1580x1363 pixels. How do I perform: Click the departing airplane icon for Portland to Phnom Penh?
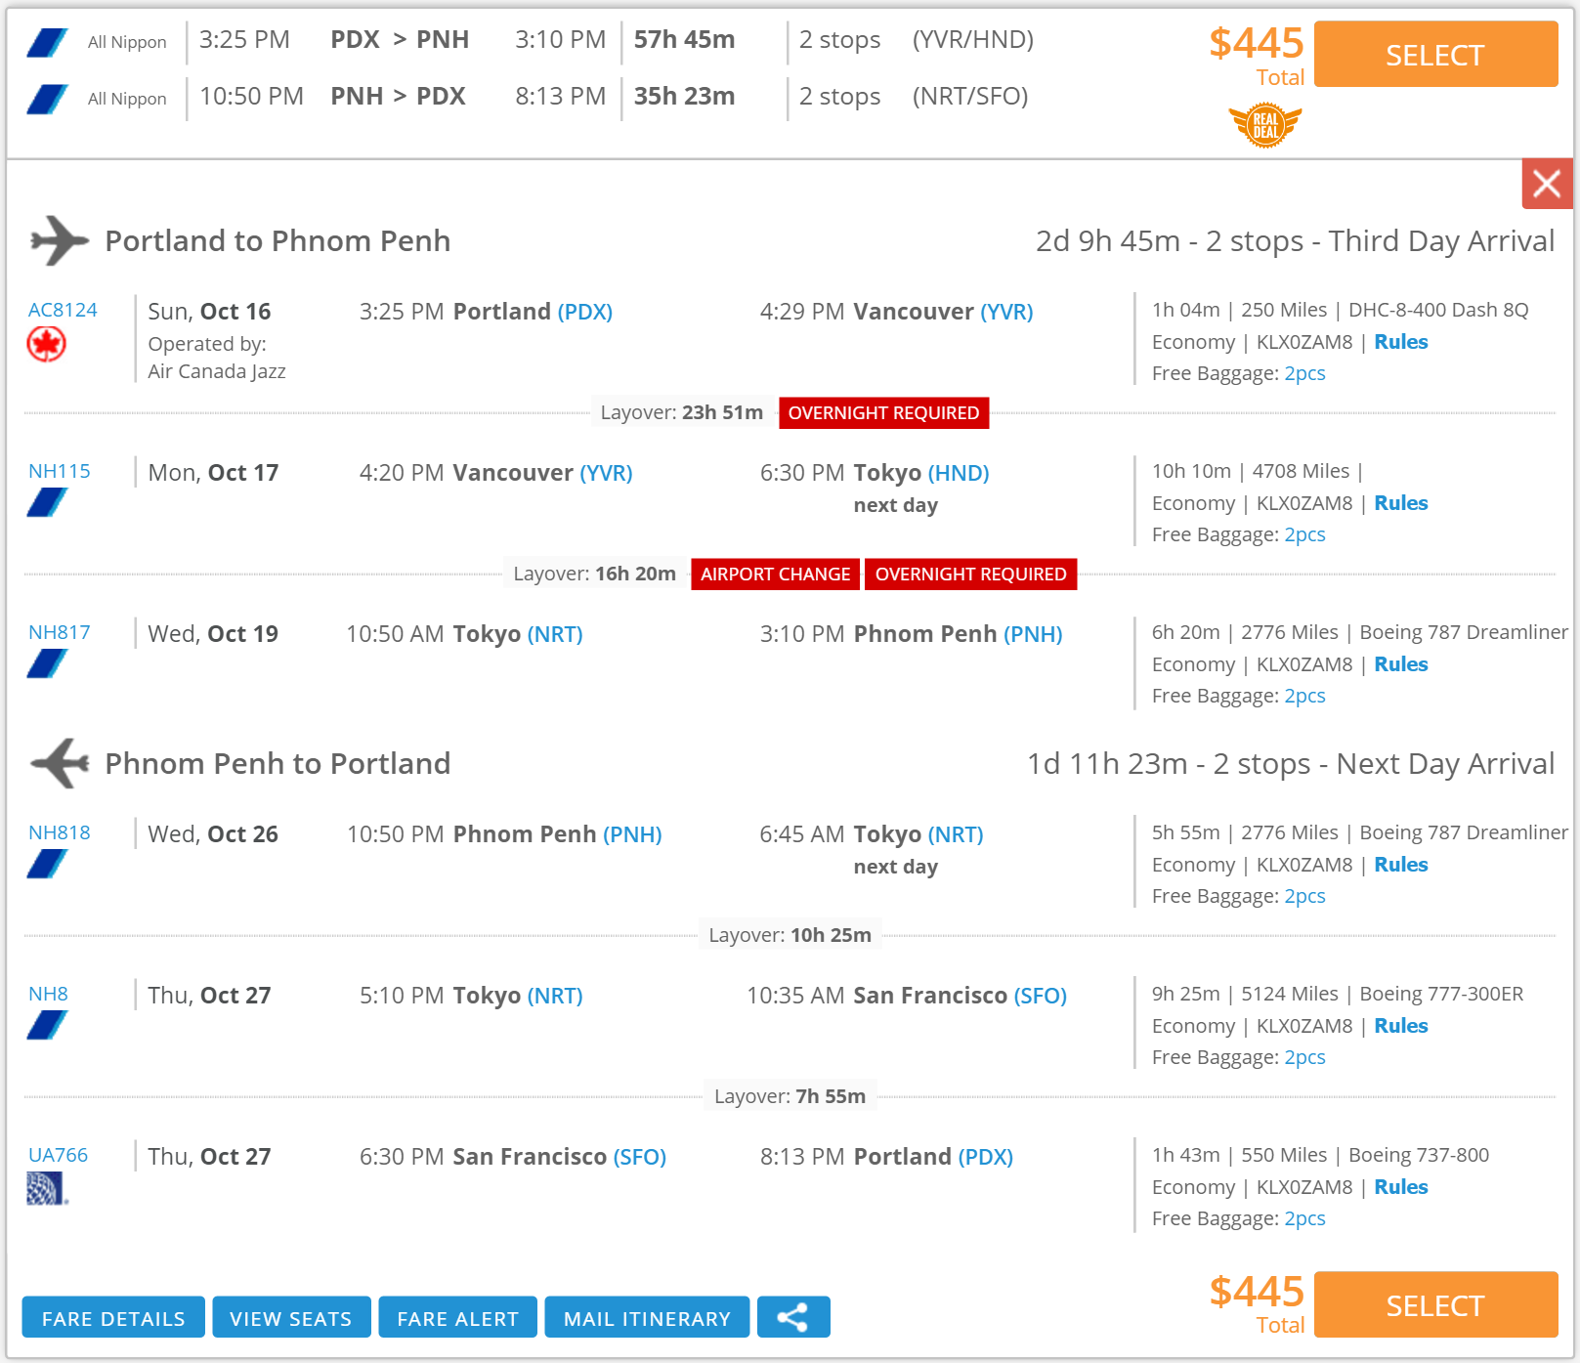(60, 240)
